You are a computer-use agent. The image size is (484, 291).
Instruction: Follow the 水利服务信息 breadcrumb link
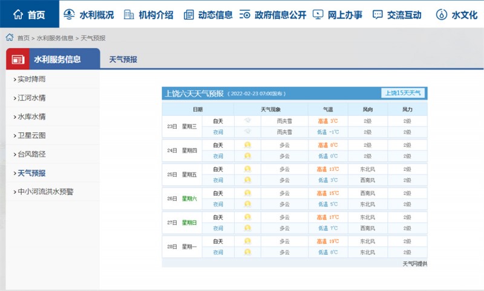55,38
